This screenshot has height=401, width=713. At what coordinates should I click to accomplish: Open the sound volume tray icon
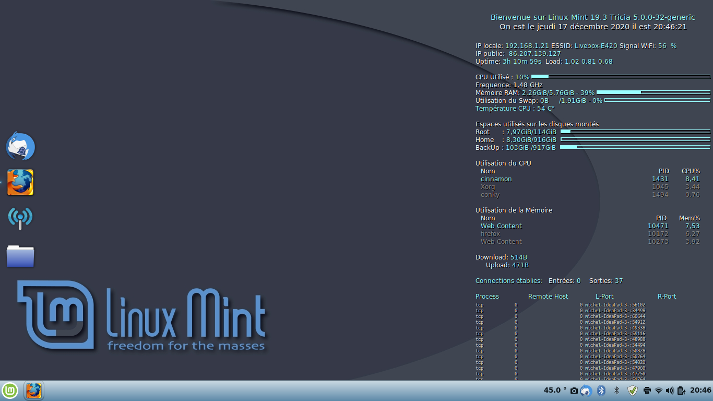(670, 391)
